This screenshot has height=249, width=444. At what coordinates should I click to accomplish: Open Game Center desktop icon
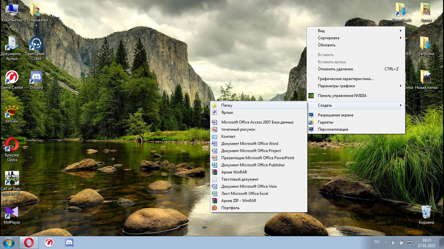(x=12, y=80)
